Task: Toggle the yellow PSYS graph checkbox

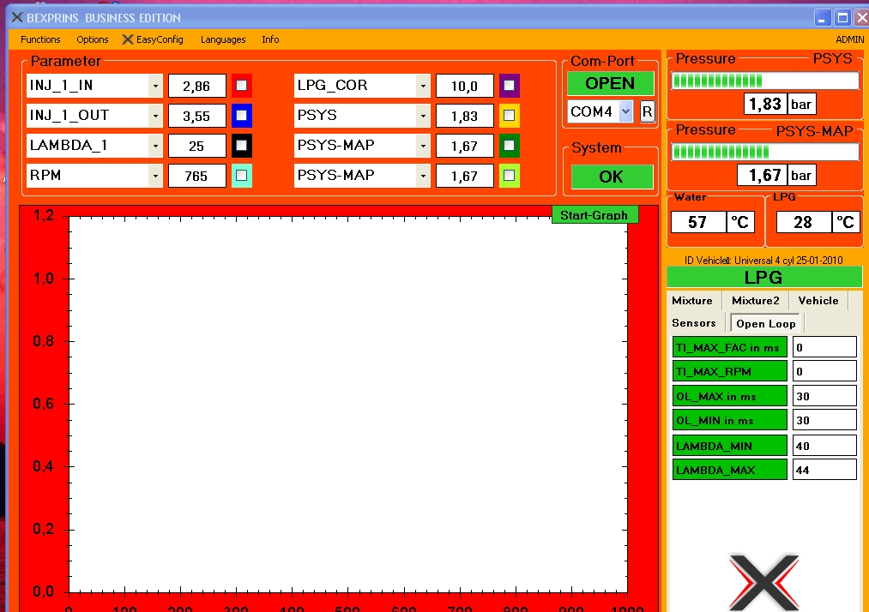Action: click(509, 116)
